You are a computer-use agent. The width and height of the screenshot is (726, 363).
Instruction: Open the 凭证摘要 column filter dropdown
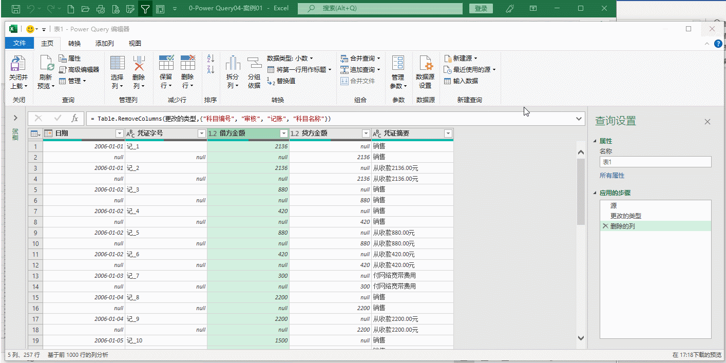click(448, 133)
